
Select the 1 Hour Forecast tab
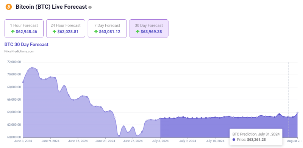24,28
